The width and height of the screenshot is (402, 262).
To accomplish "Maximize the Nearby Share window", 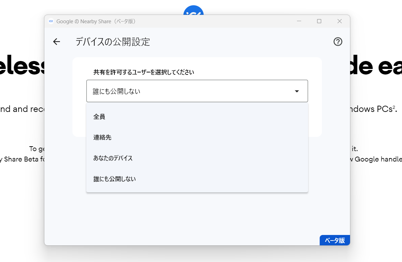I will tap(319, 21).
